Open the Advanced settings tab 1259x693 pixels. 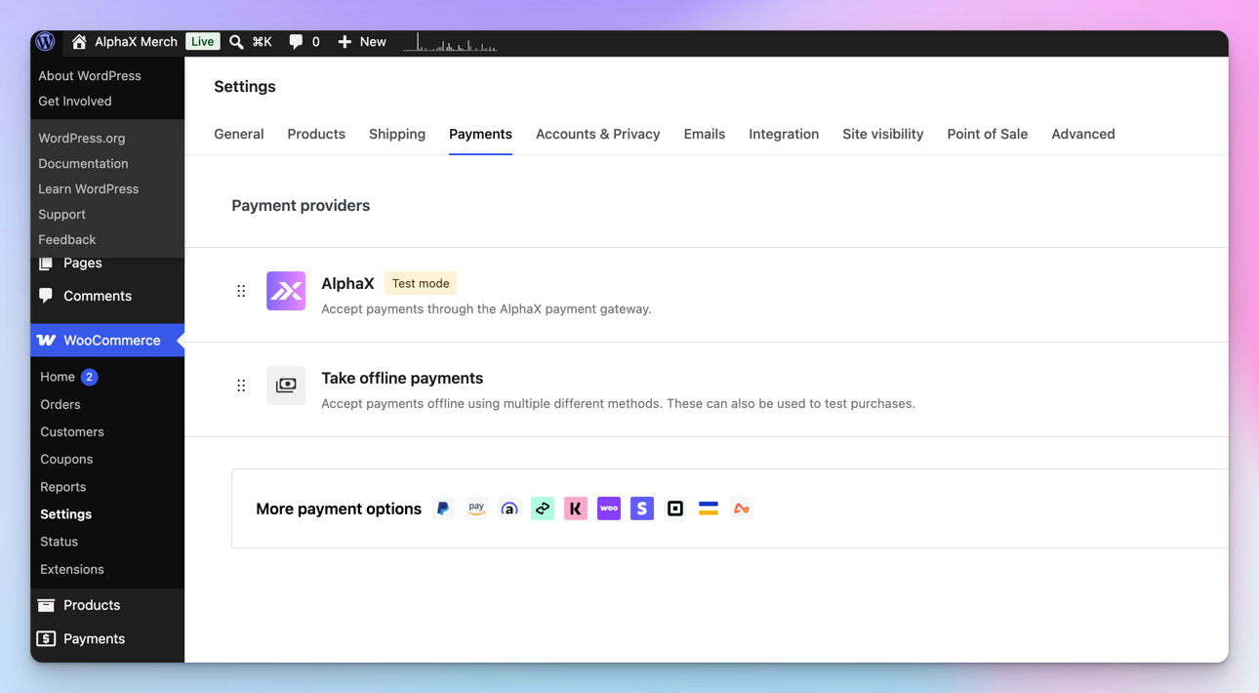coord(1083,134)
